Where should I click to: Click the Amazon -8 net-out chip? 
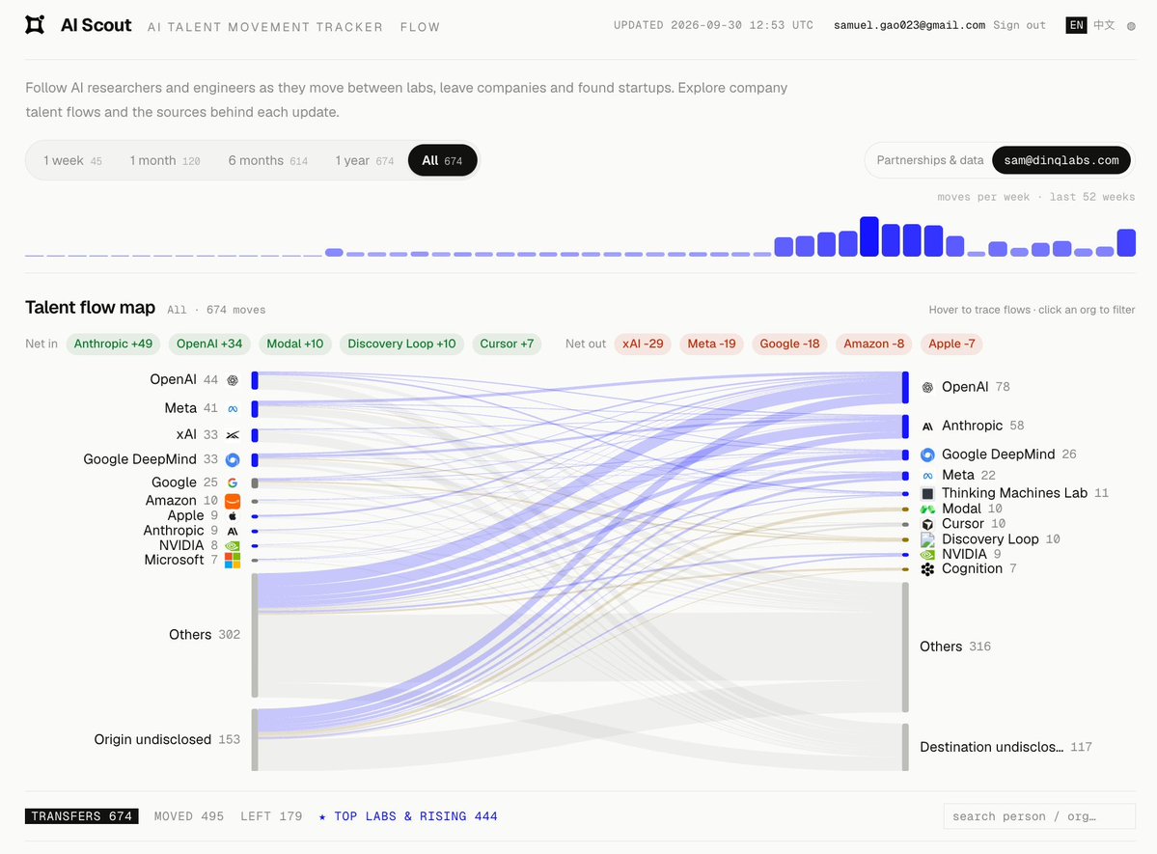[x=873, y=344]
